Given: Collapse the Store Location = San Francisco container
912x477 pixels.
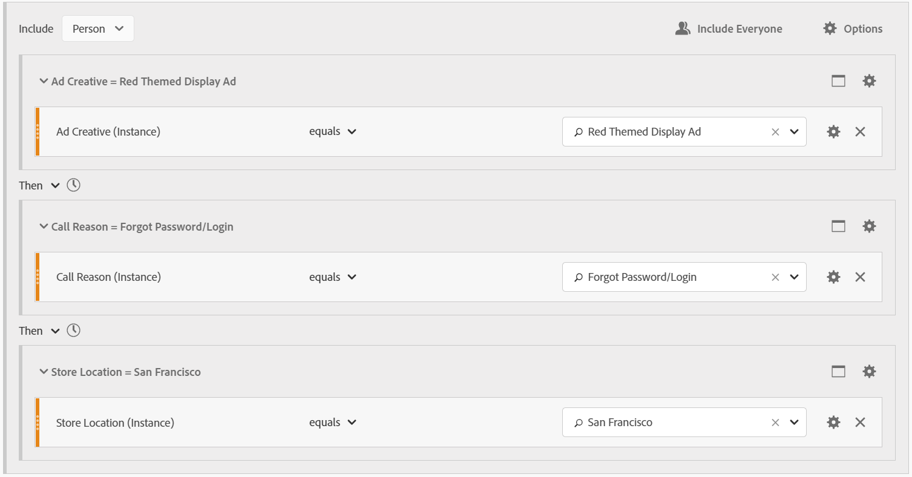Looking at the screenshot, I should coord(44,372).
